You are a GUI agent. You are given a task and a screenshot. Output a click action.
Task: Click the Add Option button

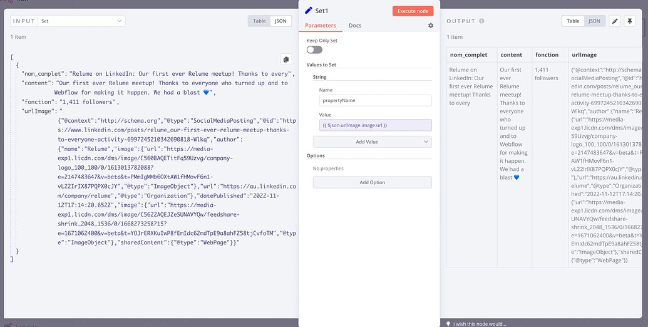click(x=372, y=182)
